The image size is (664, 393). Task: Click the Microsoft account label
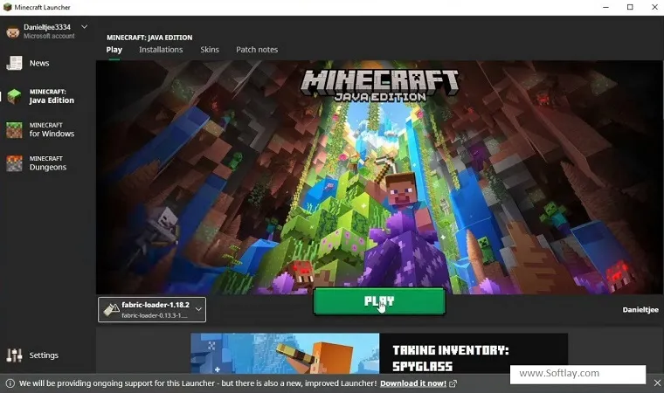(49, 36)
